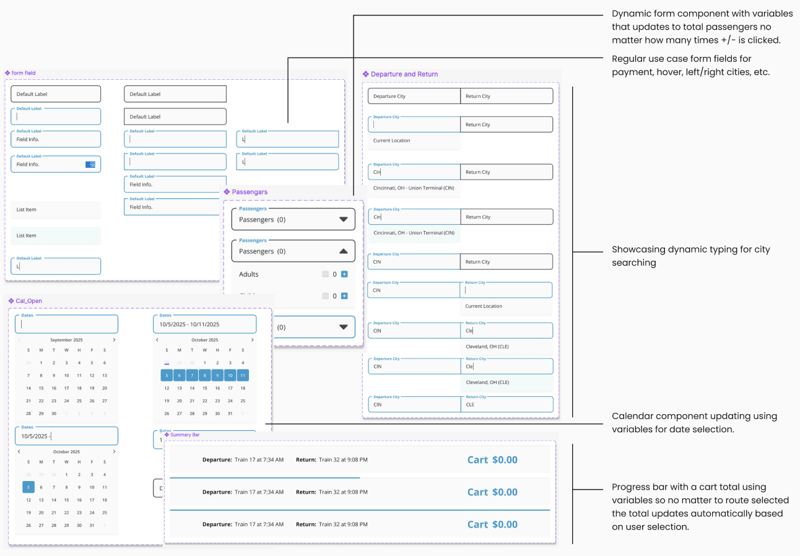Screen dimensions: 800x556
Task: Click the Dates field showing '10/5/2025 -'
Action: pos(66,436)
